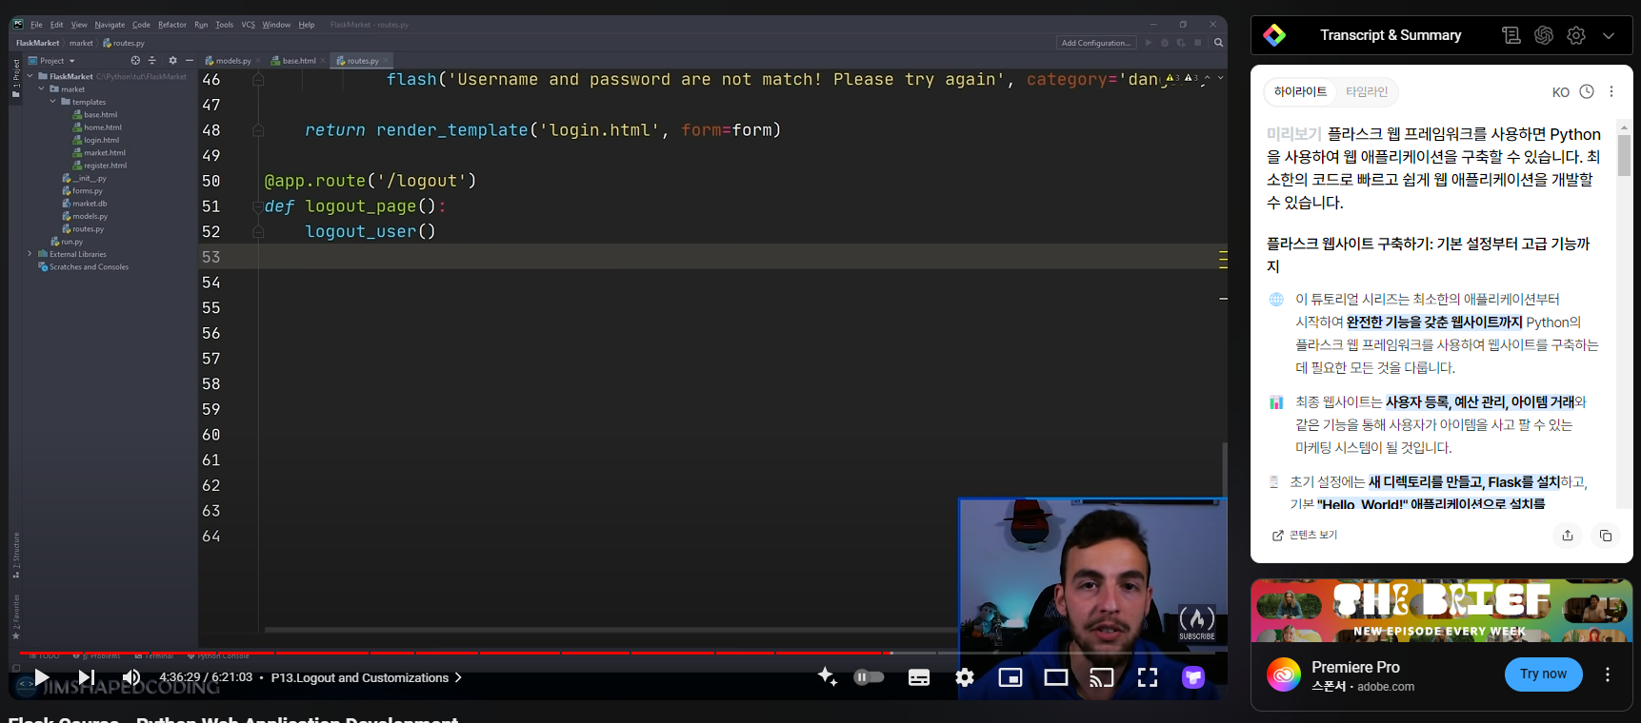Open the transcript icon in Transcript & Summary
The image size is (1641, 723).
point(1511,35)
